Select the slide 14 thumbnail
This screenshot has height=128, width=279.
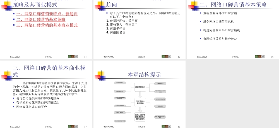click(x=46, y=29)
